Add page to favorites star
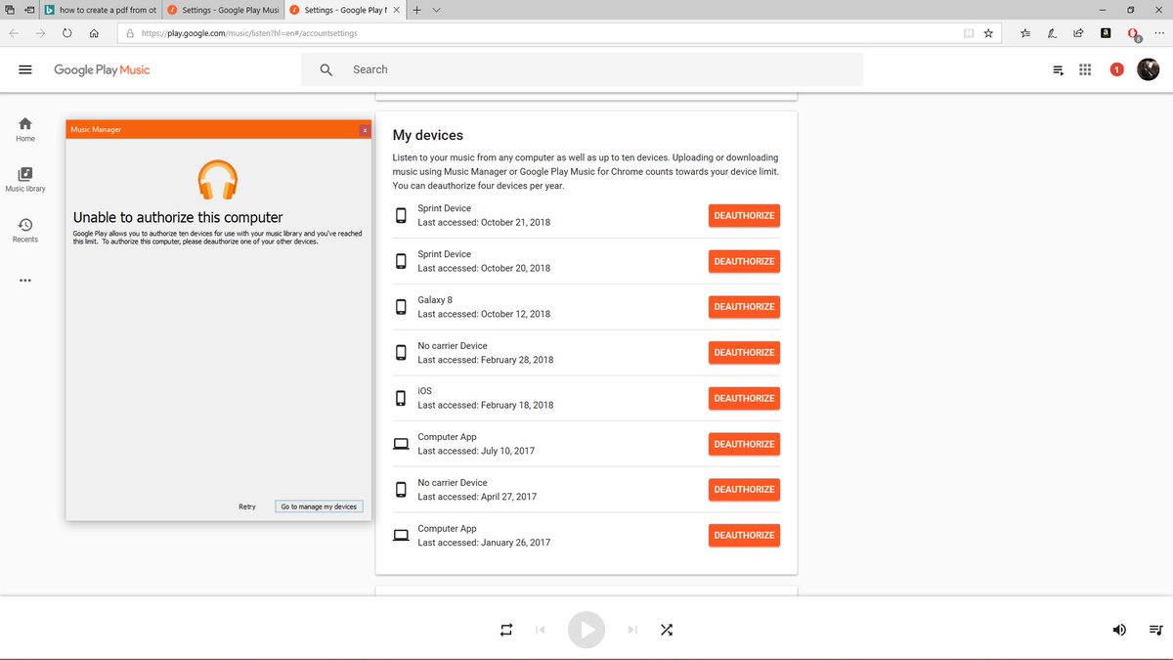This screenshot has width=1173, height=660. pyautogui.click(x=988, y=32)
